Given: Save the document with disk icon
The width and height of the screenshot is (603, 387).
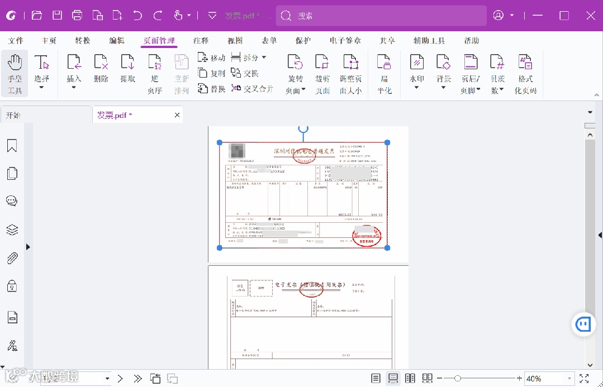Looking at the screenshot, I should pos(57,16).
